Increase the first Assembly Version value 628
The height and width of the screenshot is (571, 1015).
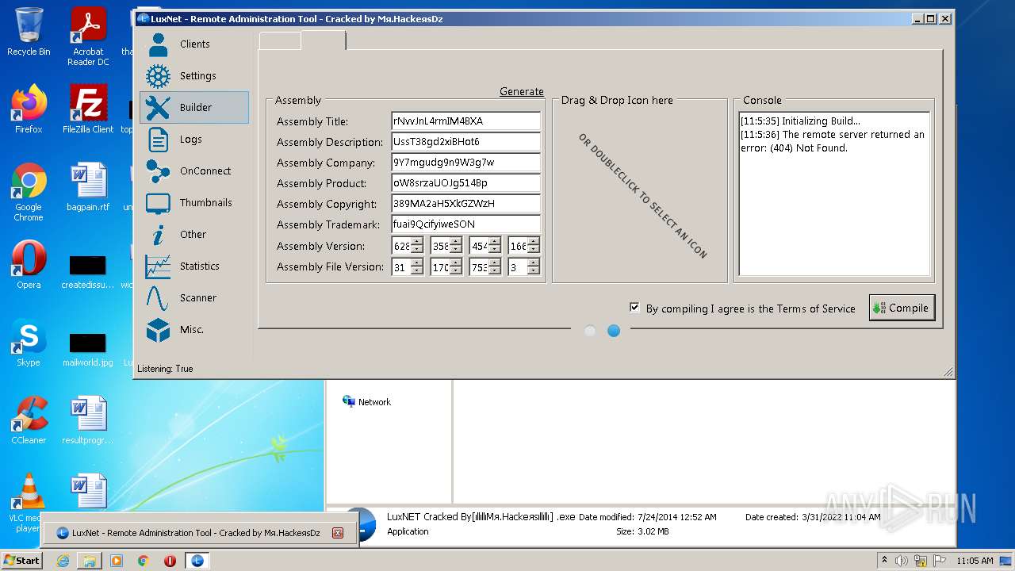416,242
